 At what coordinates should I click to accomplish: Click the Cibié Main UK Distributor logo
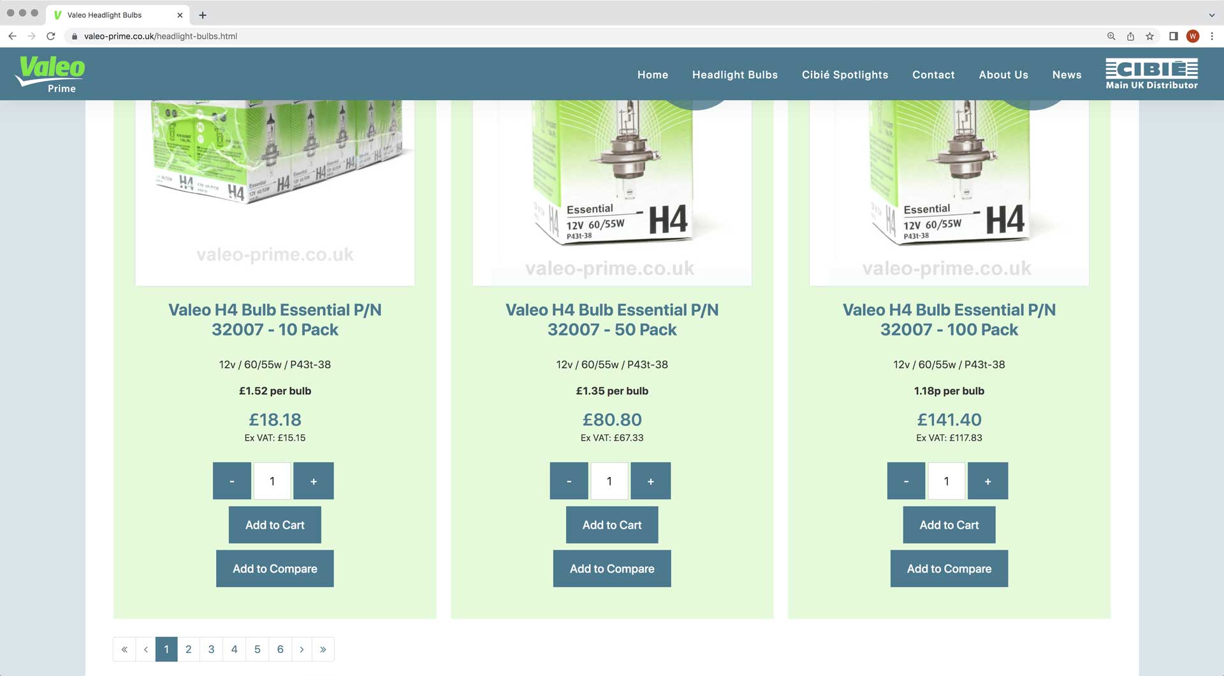1151,74
